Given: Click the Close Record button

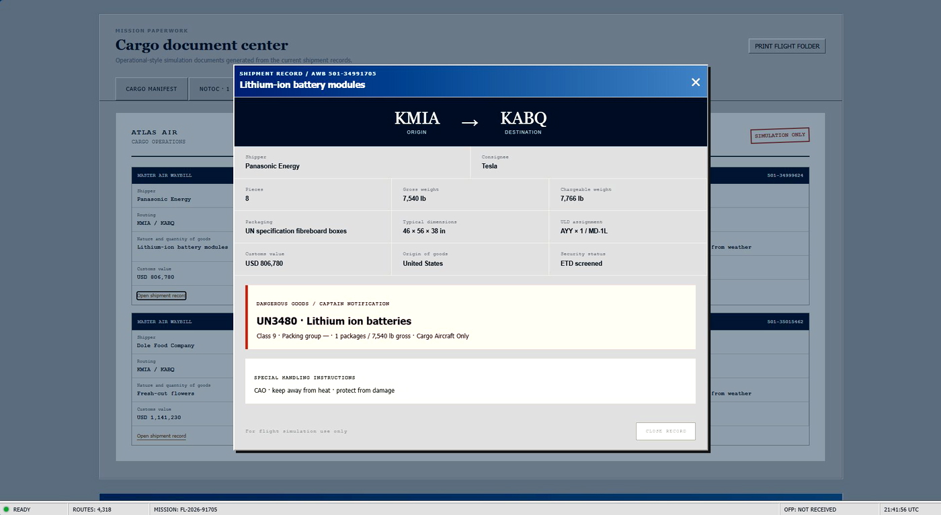Looking at the screenshot, I should tap(665, 431).
